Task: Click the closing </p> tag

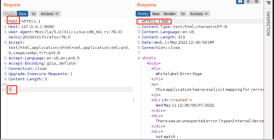Action: click(156, 95)
